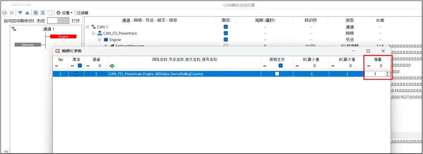Uncheck the row 1 activation checkbox
Viewport: 423px width, 154px height.
(x=77, y=74)
